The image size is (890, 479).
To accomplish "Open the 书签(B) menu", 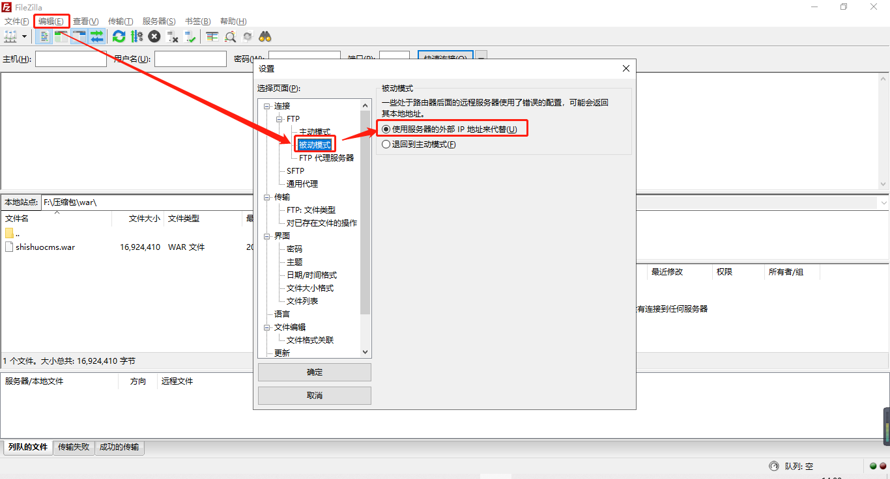I will [197, 21].
